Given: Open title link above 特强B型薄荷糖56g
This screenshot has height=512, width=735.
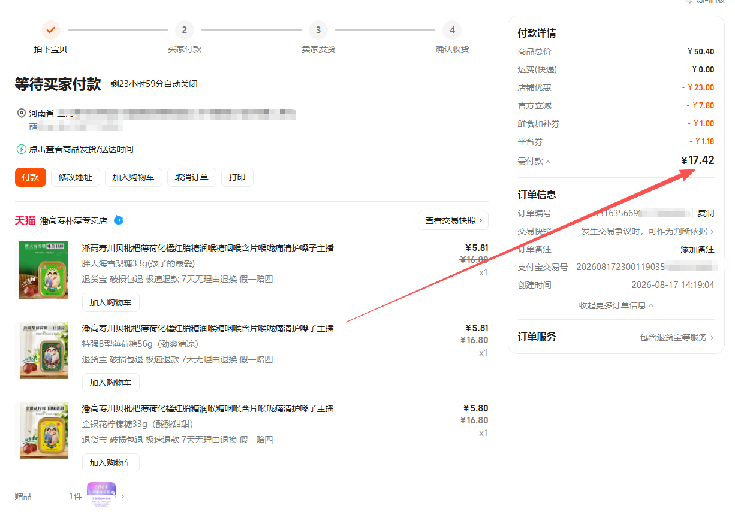Looking at the screenshot, I should point(208,328).
